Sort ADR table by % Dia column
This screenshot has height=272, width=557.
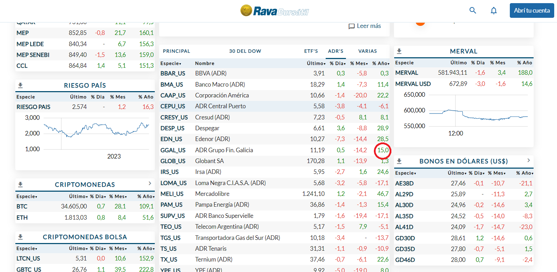click(x=338, y=63)
